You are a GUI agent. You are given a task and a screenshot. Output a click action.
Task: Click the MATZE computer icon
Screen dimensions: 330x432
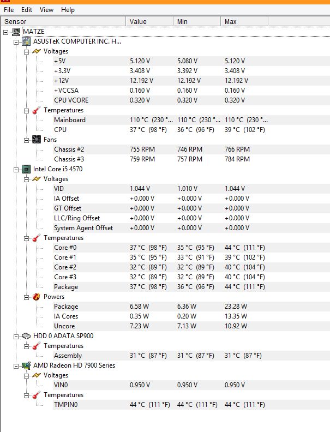(x=16, y=32)
